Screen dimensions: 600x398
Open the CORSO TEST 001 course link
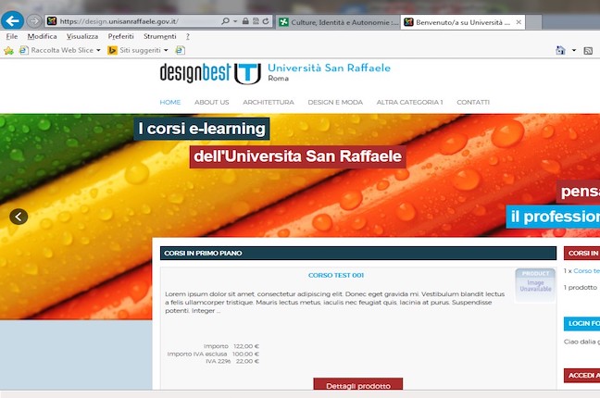pyautogui.click(x=336, y=275)
